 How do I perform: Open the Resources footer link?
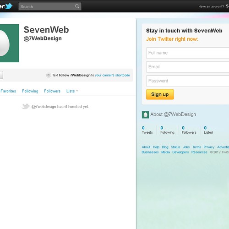coord(199,152)
